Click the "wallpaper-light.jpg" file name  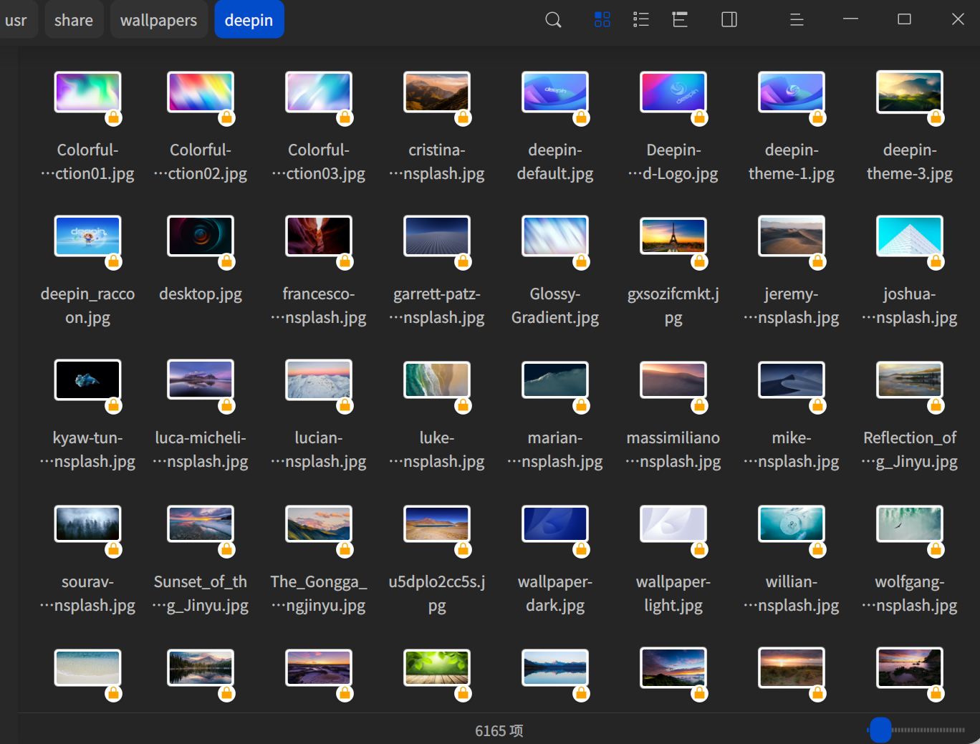coord(673,594)
